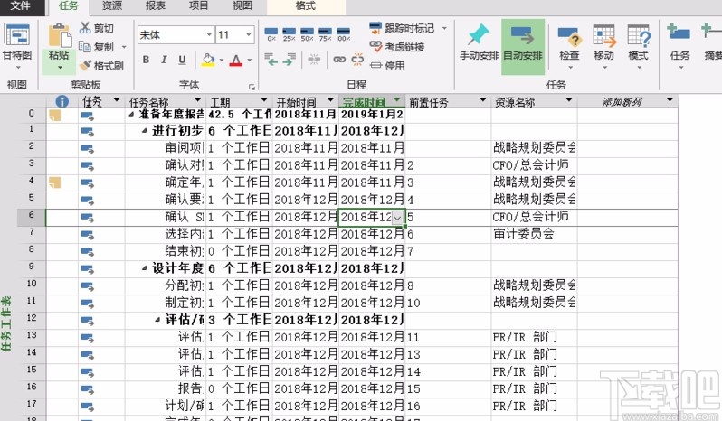Mark task 100% complete
This screenshot has height=421, width=722.
(343, 34)
